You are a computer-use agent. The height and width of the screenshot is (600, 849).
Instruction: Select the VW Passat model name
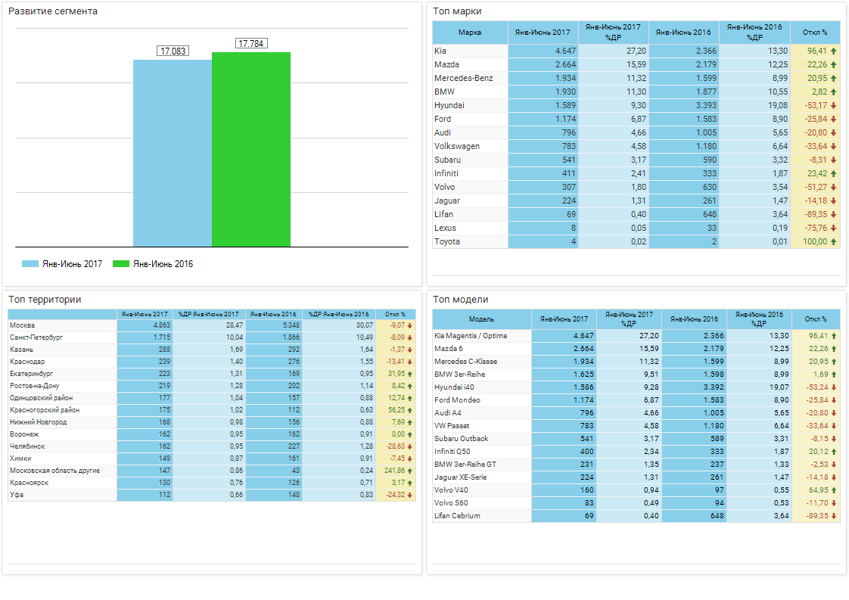452,426
